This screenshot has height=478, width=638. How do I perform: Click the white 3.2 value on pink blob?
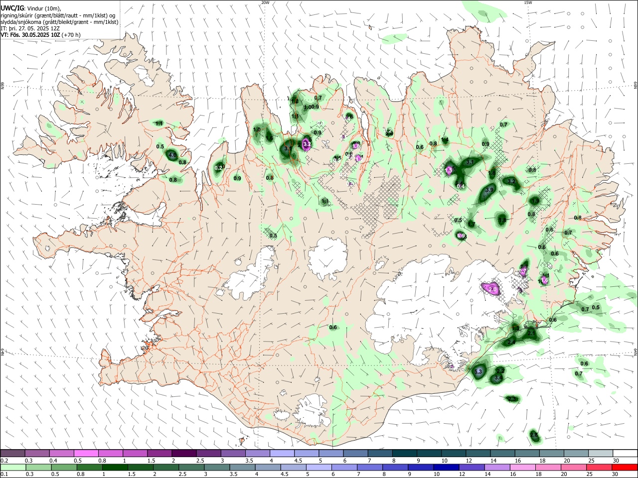pos(307,144)
